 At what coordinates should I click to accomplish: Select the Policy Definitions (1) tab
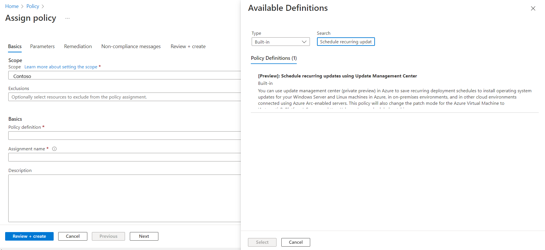coord(274,58)
